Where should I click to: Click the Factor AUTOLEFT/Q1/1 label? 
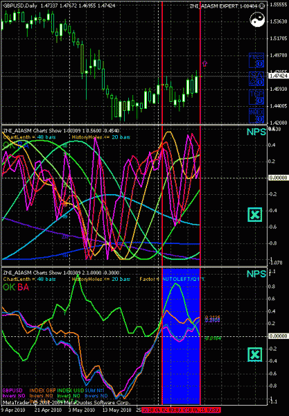[x=172, y=279]
